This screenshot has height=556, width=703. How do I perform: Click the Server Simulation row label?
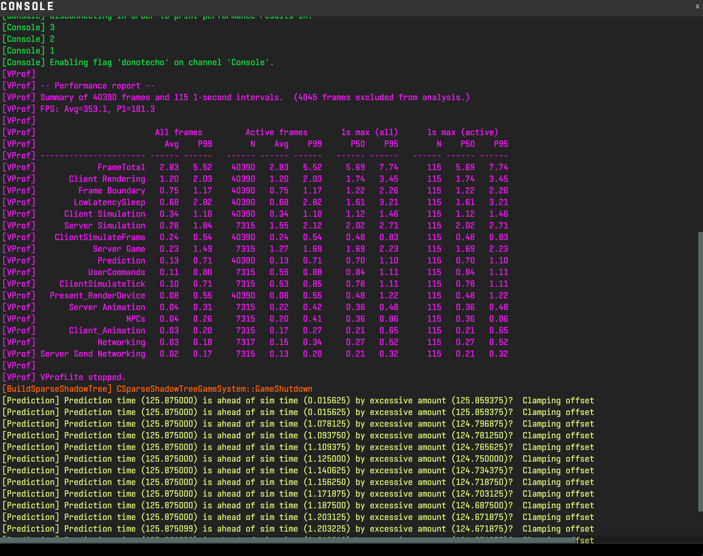click(x=105, y=226)
